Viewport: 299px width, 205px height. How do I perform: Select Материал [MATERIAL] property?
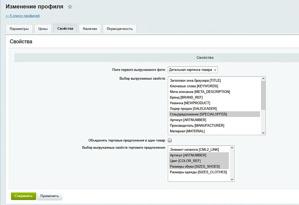(214, 131)
